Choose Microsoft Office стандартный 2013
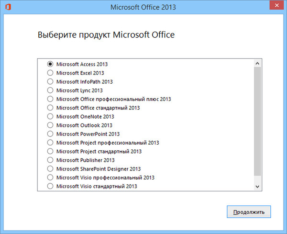287x234 pixels. 50,108
